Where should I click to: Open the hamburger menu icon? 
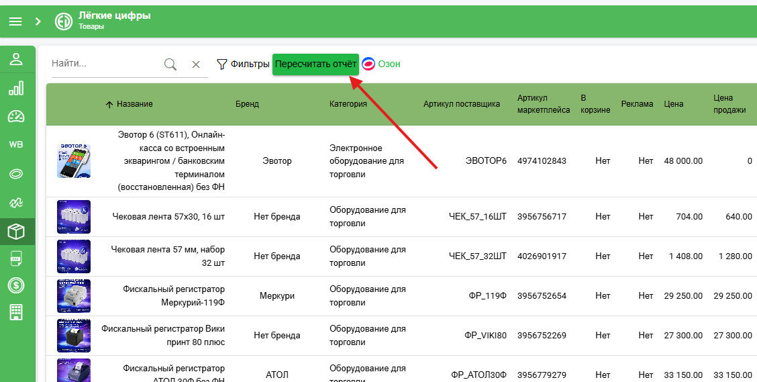tap(15, 21)
